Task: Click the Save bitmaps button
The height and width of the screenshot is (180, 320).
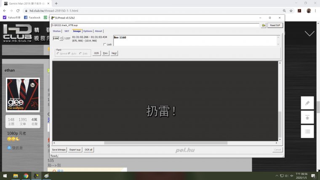Action: click(x=59, y=150)
